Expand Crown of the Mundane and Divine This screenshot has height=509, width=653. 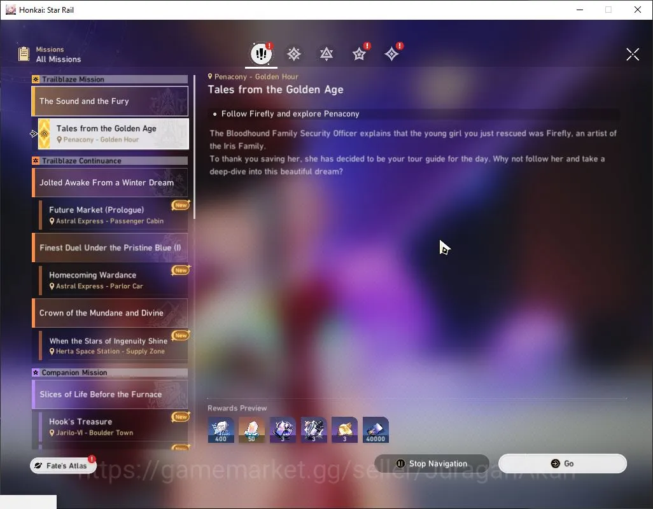(x=110, y=313)
